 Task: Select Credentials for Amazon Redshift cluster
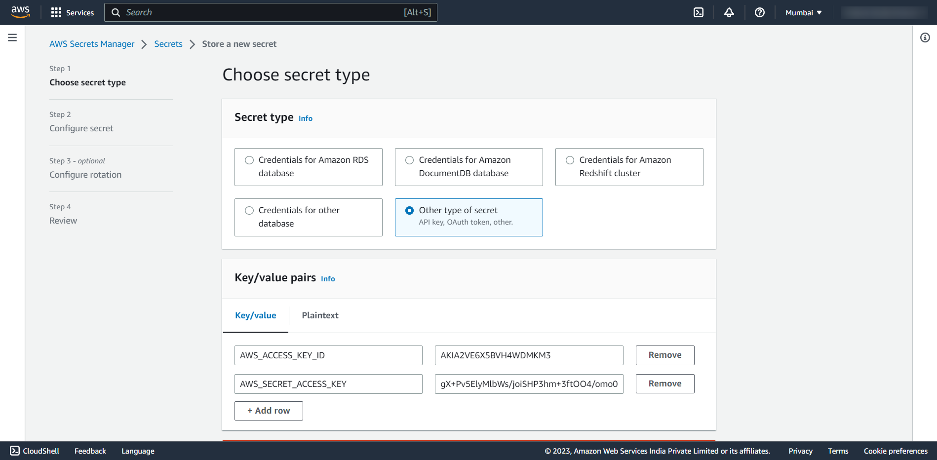point(629,167)
